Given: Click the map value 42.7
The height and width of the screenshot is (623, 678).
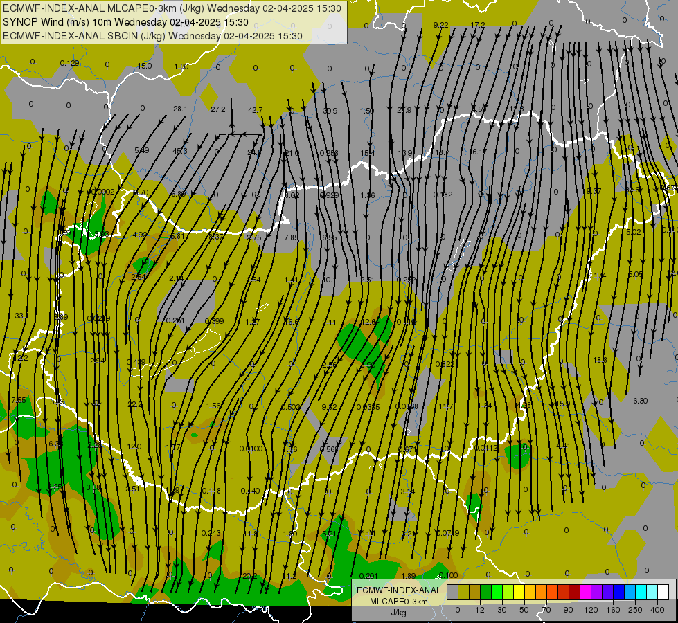Looking at the screenshot, I should click(x=255, y=110).
